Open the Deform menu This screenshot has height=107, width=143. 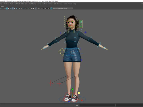tap(50, 4)
